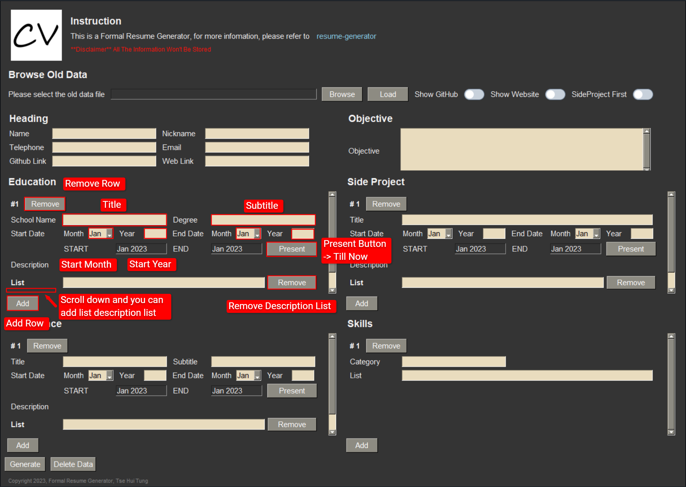Click Experience panel scrollbar down arrow

click(332, 432)
